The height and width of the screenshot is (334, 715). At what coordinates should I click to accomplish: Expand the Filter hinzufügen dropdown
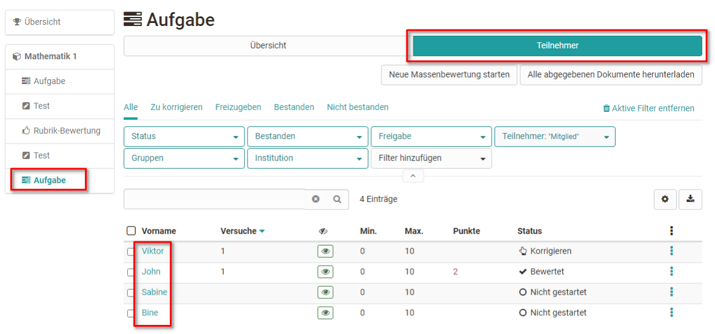tap(431, 159)
